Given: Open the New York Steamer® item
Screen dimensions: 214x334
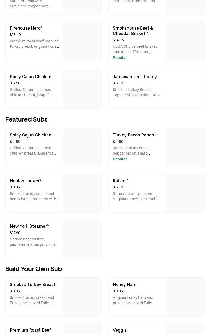Looking at the screenshot, I should pos(29,226).
